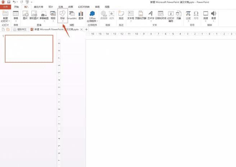The image size is (236, 167).
Task: Close the pptx document tab
Action: tap(81, 30)
